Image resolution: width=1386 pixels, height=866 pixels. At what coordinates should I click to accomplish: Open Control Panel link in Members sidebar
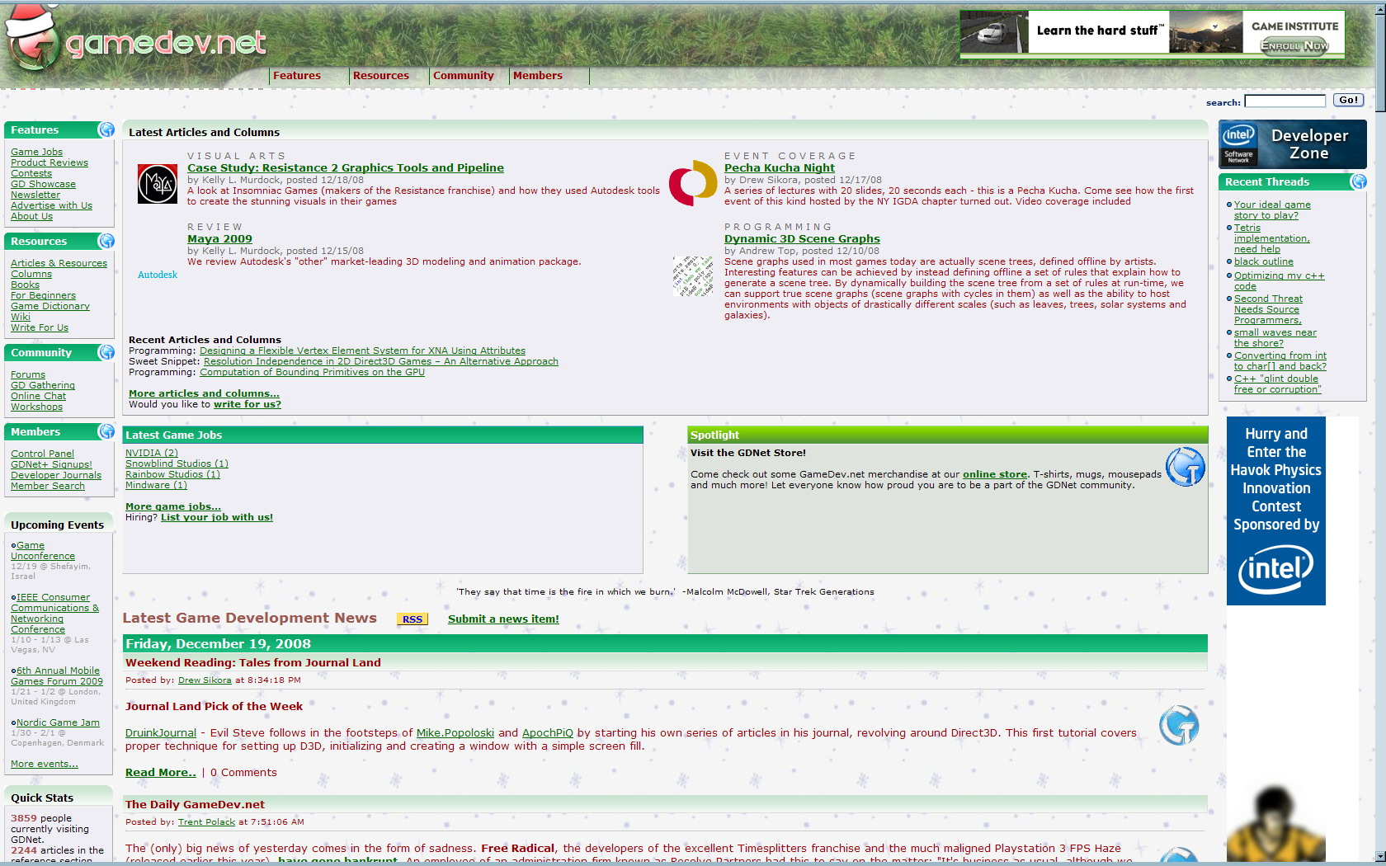[x=42, y=454]
